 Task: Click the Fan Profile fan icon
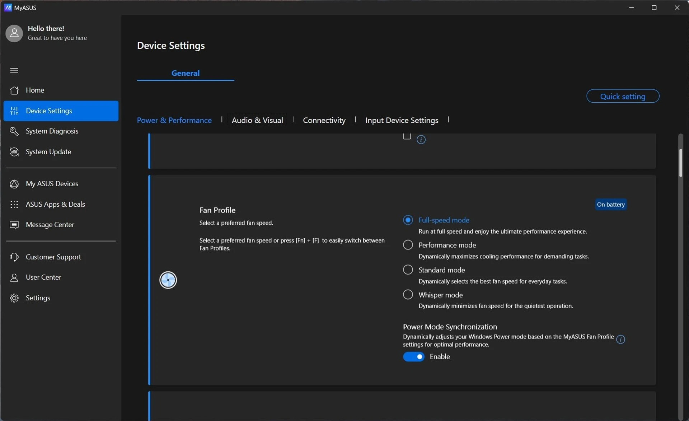point(168,280)
